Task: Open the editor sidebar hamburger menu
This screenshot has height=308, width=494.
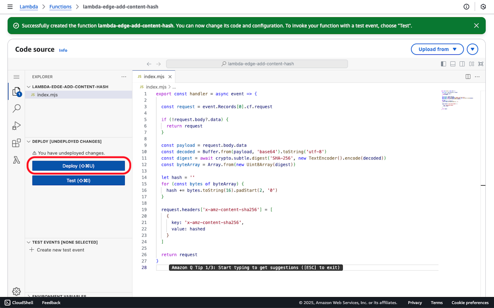Action: [16, 77]
